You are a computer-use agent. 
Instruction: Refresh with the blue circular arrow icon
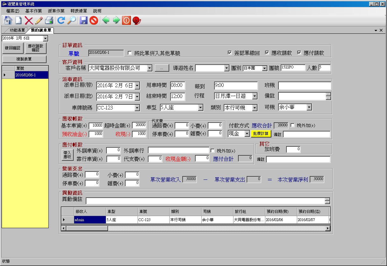[x=61, y=20]
